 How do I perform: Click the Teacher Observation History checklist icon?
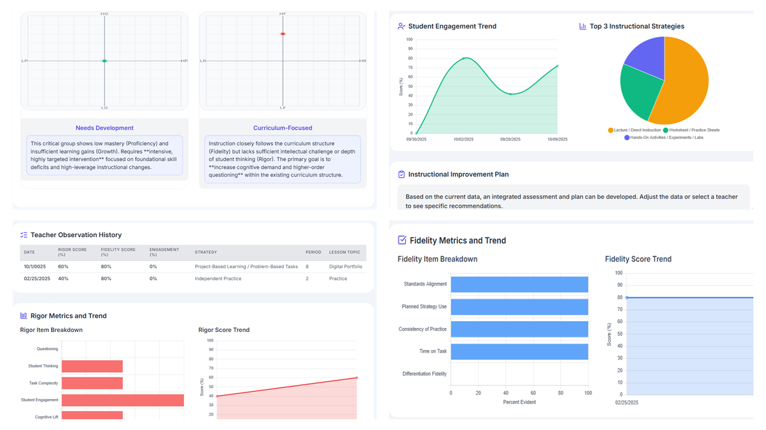click(24, 235)
